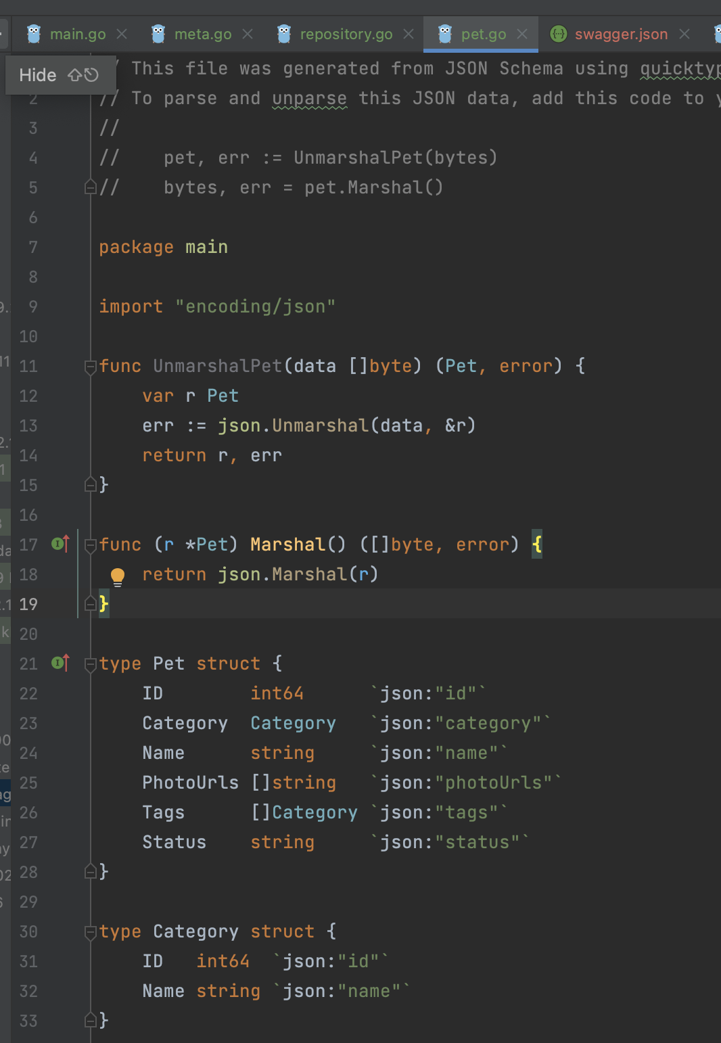Close the swagger.json tab
The height and width of the screenshot is (1043, 721).
(x=684, y=34)
